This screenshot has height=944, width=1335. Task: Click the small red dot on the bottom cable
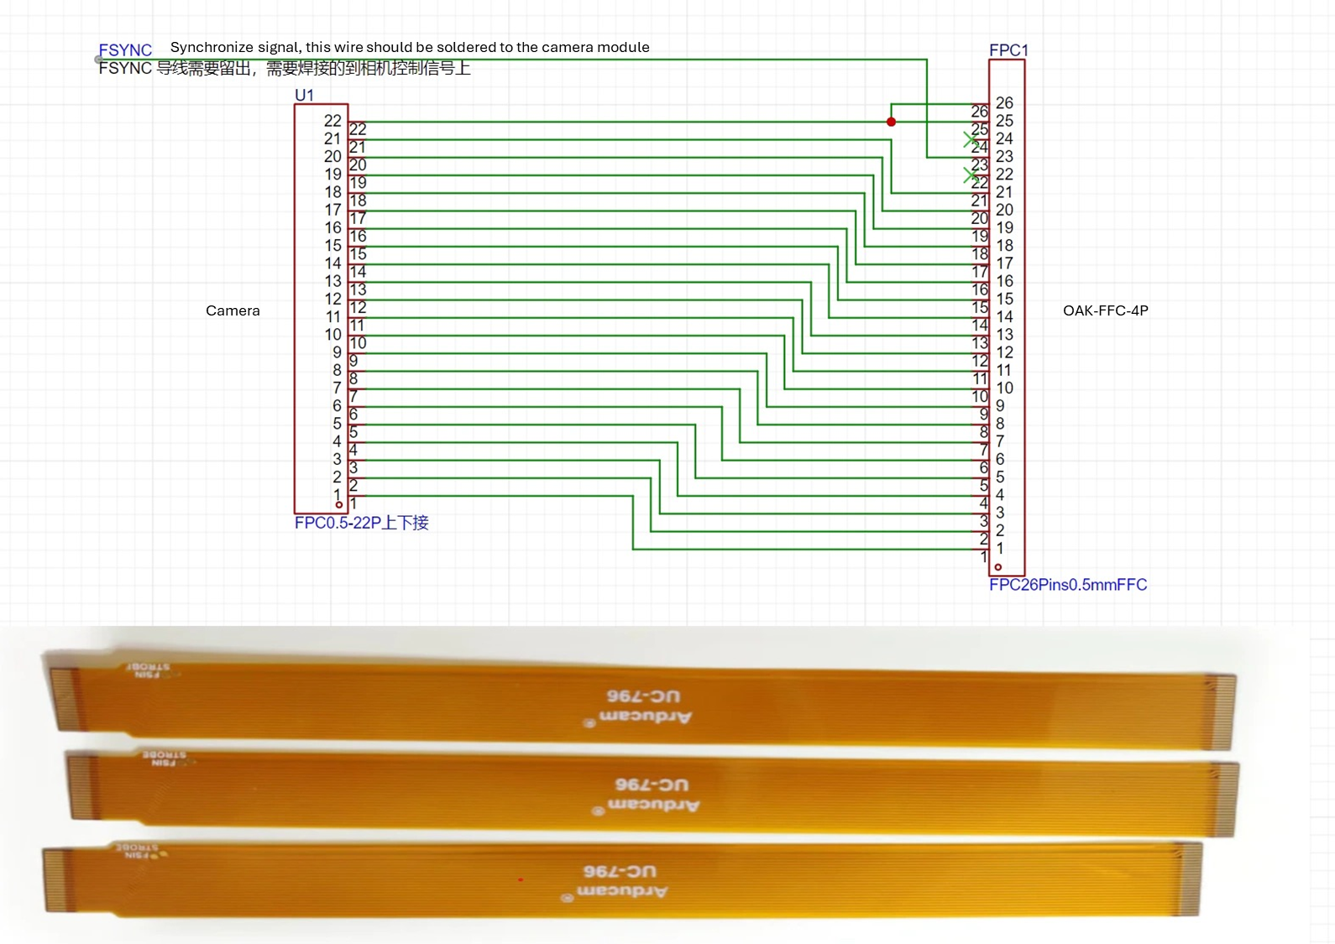tap(521, 879)
